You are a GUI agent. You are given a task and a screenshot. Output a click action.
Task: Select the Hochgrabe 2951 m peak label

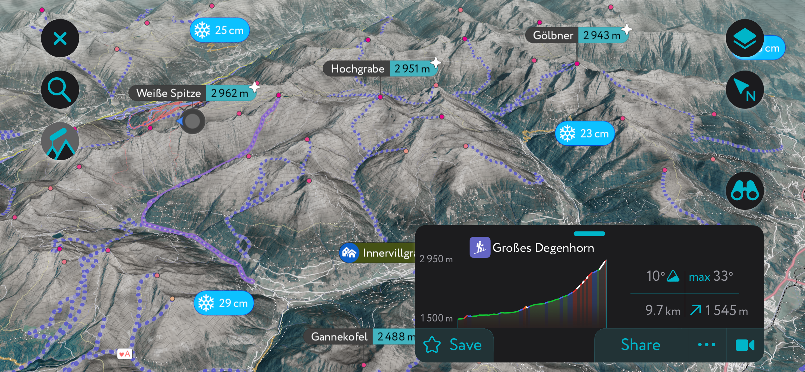click(381, 69)
